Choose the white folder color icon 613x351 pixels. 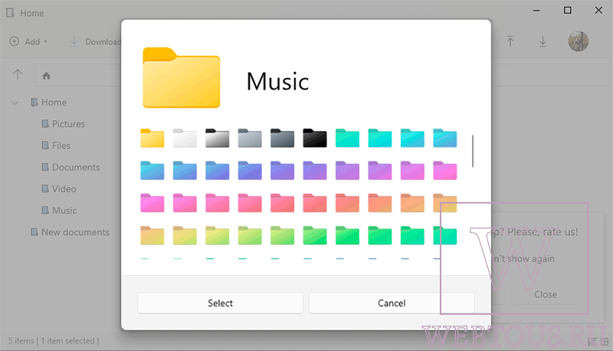pos(185,138)
